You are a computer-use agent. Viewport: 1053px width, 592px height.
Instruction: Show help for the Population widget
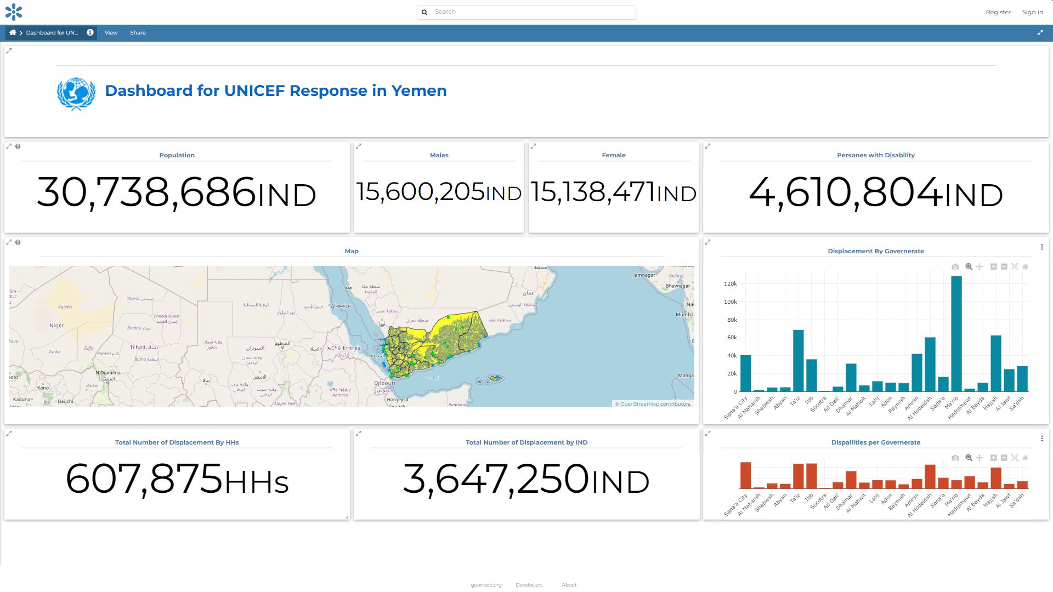[x=18, y=146]
